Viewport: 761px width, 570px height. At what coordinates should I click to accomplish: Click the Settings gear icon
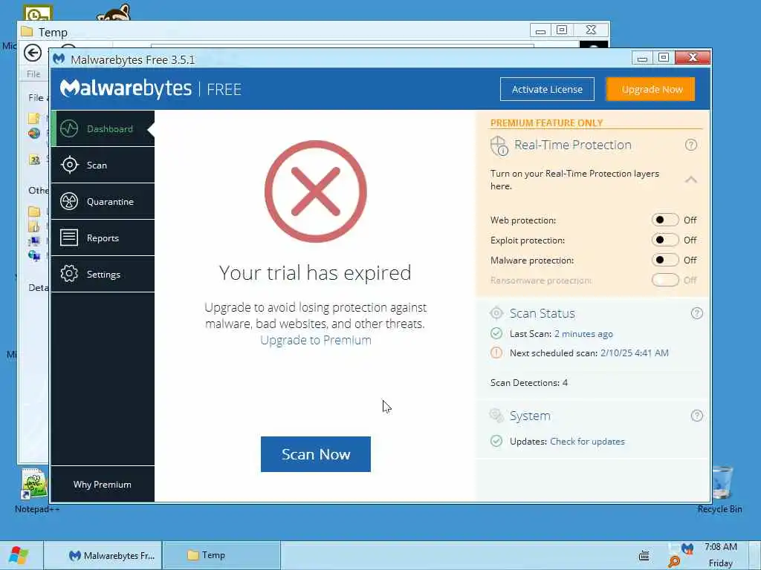[x=69, y=274]
